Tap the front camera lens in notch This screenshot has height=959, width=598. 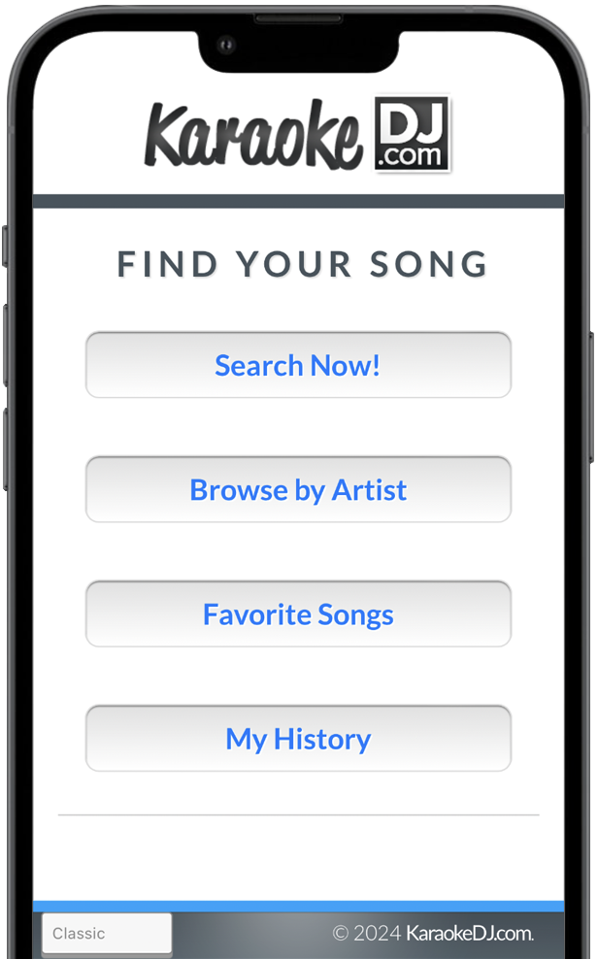click(227, 45)
